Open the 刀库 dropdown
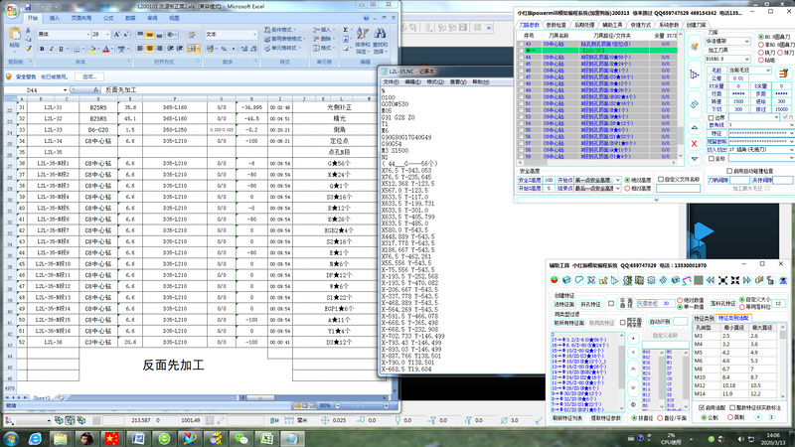The height and width of the screenshot is (447, 795). [x=727, y=41]
